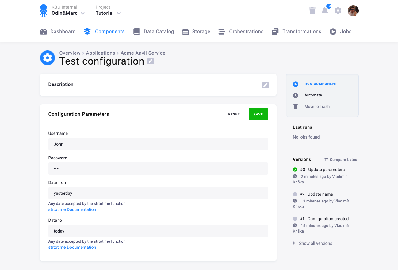The image size is (398, 270).
Task: Click the Acme Anvil Service breadcrumb
Action: tap(143, 53)
